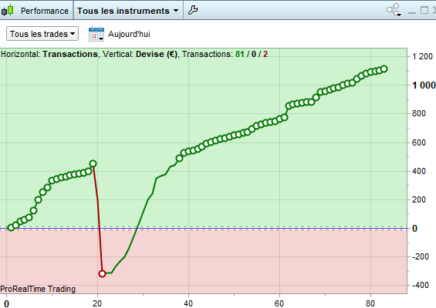Click the 'ProRealTime Trading' label

tap(38, 289)
